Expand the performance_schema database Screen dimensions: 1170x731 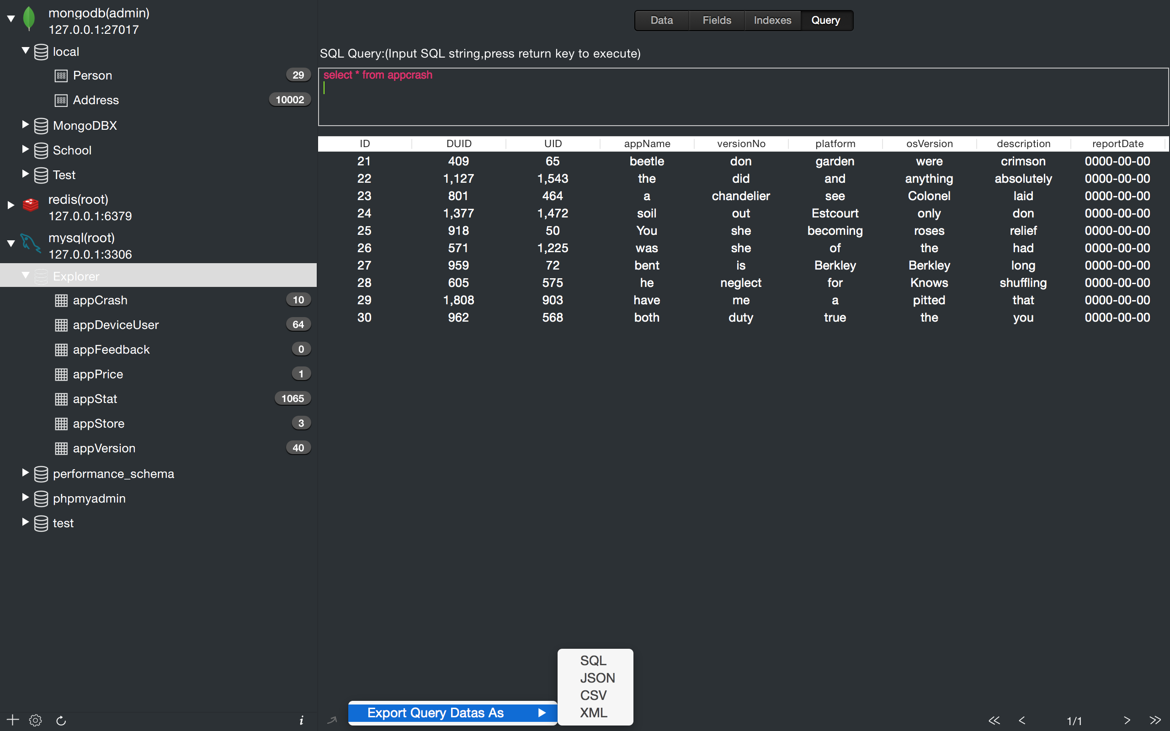25,472
